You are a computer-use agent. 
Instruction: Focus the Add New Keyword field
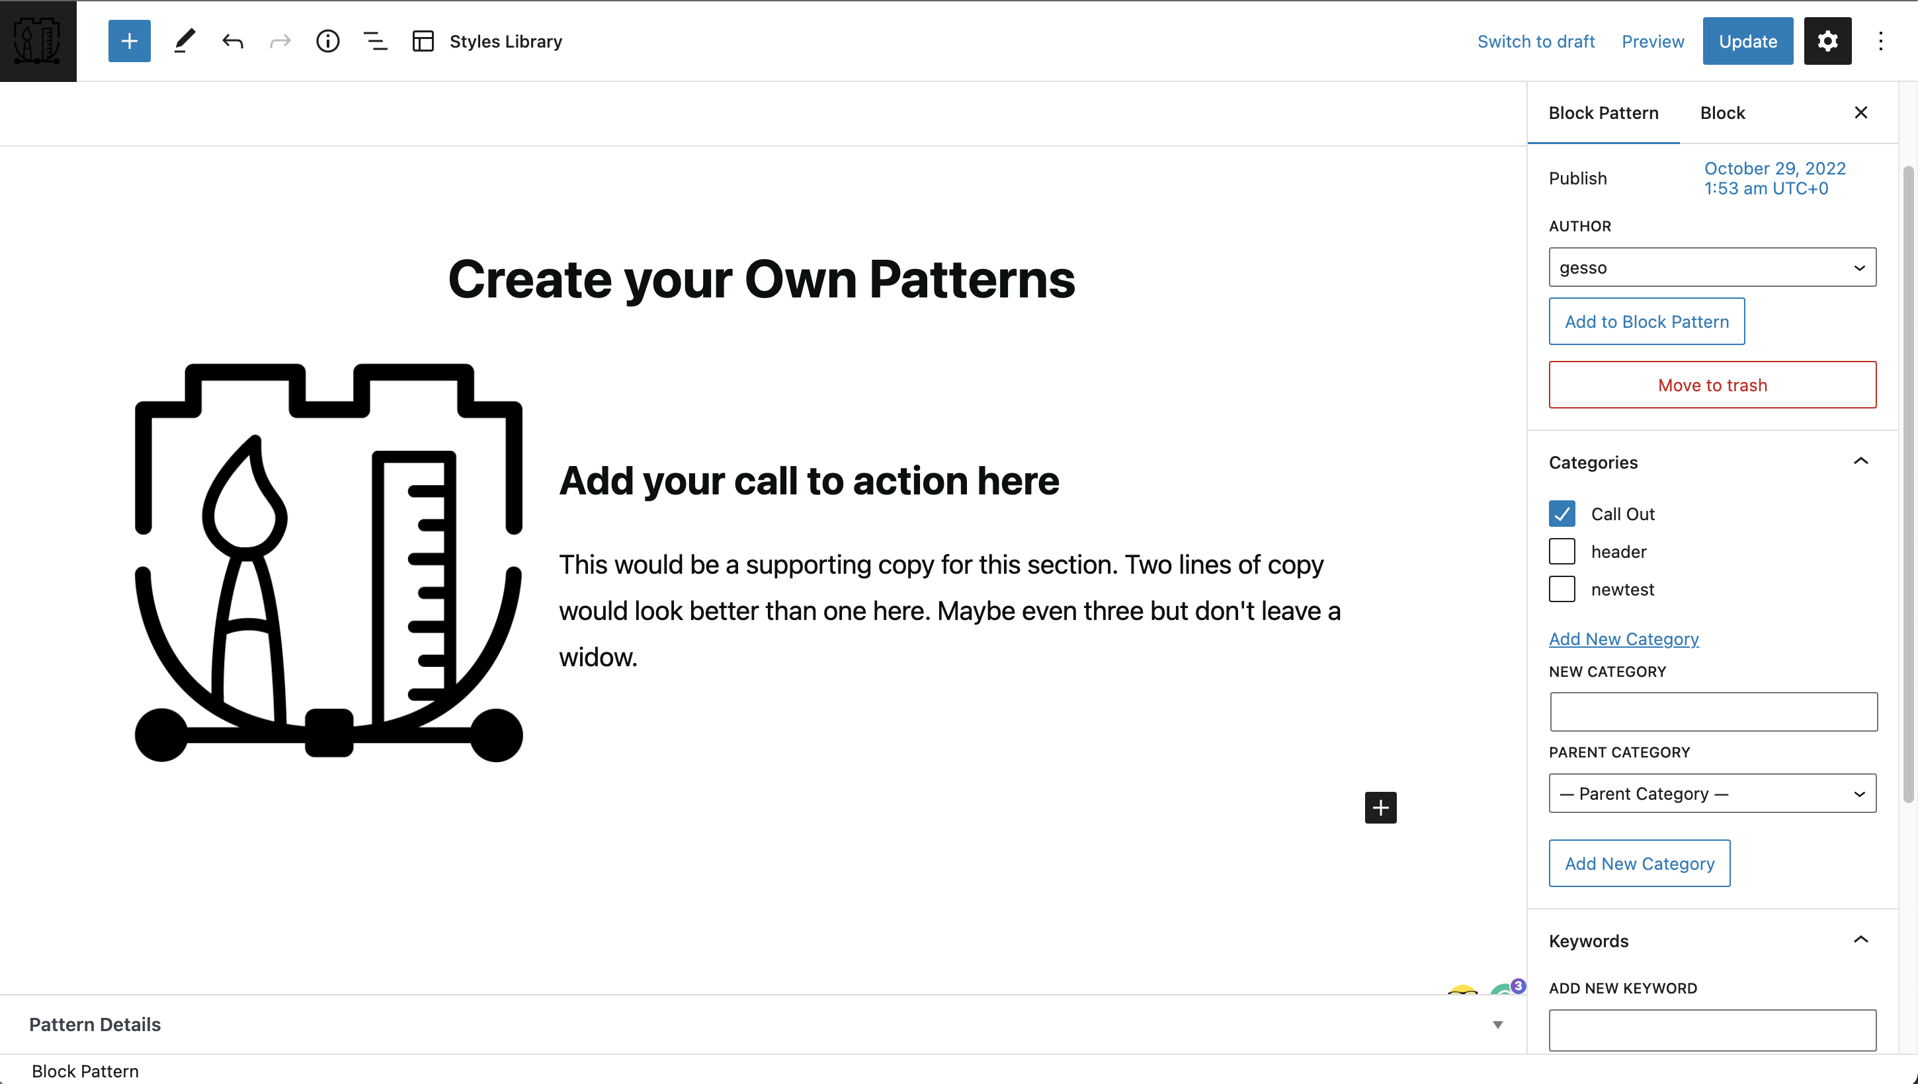coord(1712,1030)
